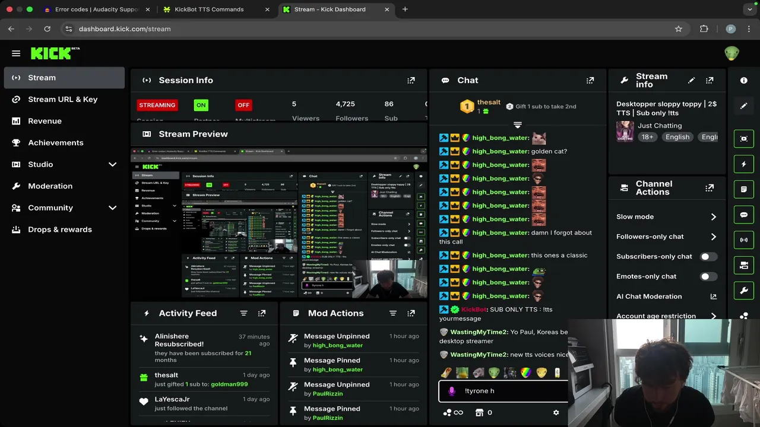Open Stream URL & Key page
This screenshot has width=760, height=427.
coord(64,99)
